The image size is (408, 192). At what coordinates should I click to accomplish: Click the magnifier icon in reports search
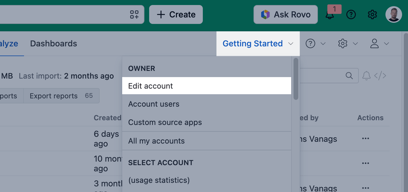coord(349,76)
